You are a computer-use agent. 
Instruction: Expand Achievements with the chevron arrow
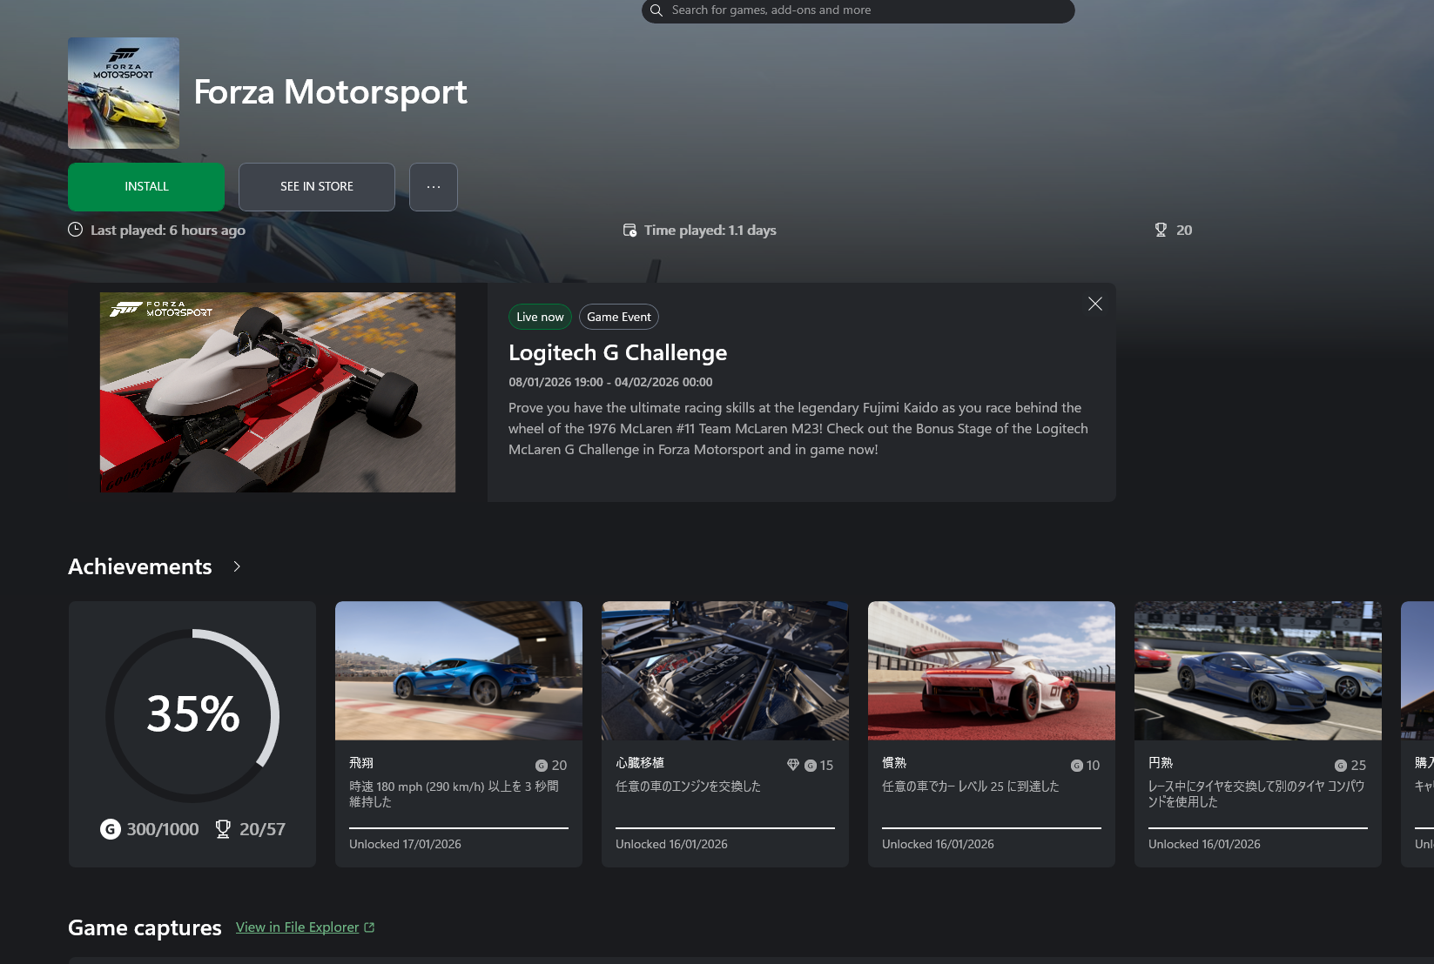click(237, 566)
